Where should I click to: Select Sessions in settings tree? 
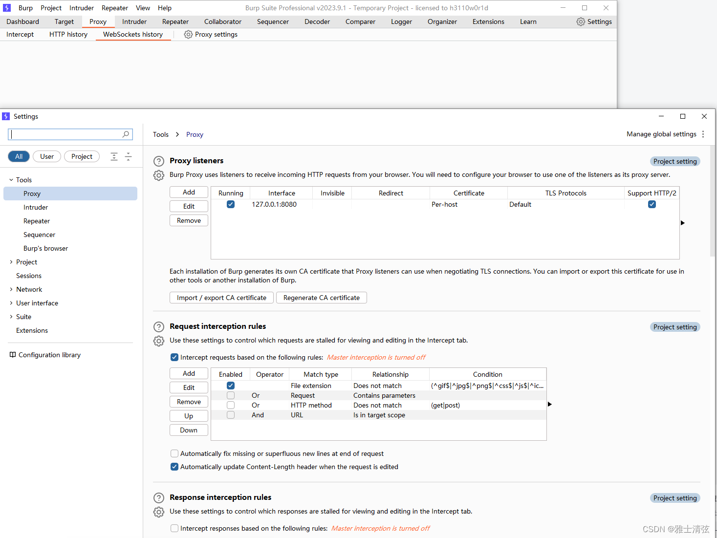[29, 276]
